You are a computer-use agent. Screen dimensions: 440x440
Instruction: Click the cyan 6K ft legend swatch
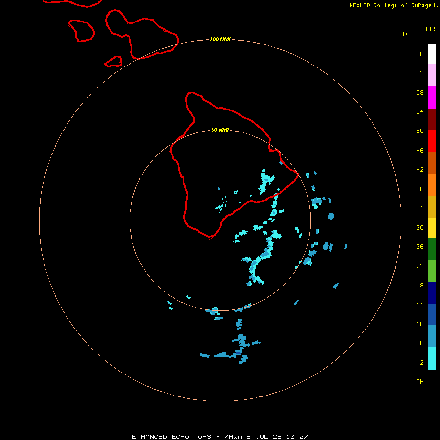tap(432, 358)
